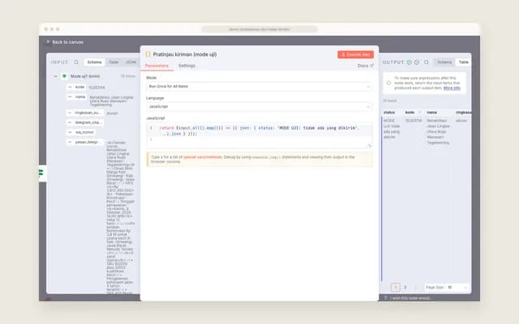
Task: Click the code node braces icon
Action: pyautogui.click(x=148, y=54)
